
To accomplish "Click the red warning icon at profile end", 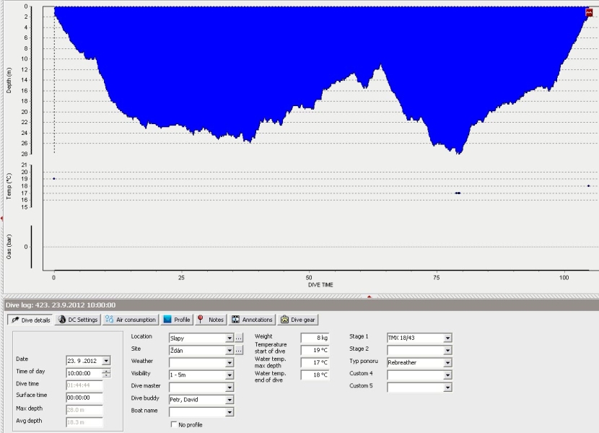I will (x=589, y=12).
